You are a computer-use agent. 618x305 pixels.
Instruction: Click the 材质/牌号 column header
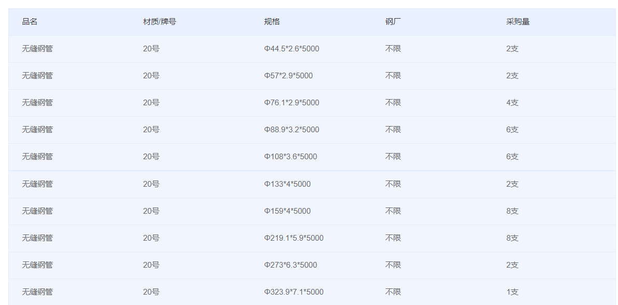click(159, 22)
